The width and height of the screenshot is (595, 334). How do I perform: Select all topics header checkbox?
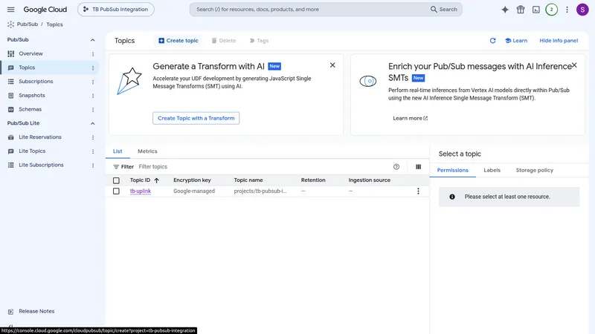[x=116, y=180]
